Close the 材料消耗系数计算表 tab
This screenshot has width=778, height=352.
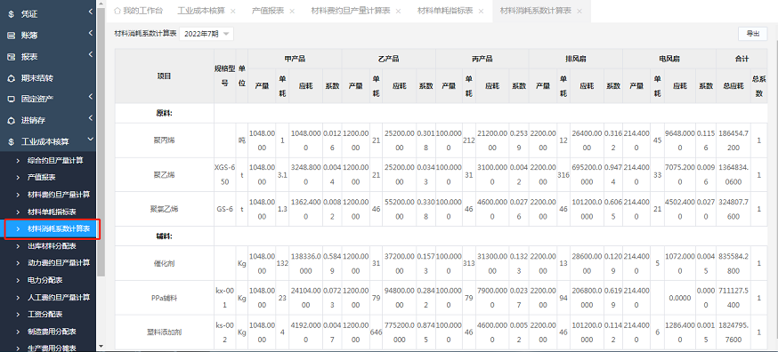579,11
